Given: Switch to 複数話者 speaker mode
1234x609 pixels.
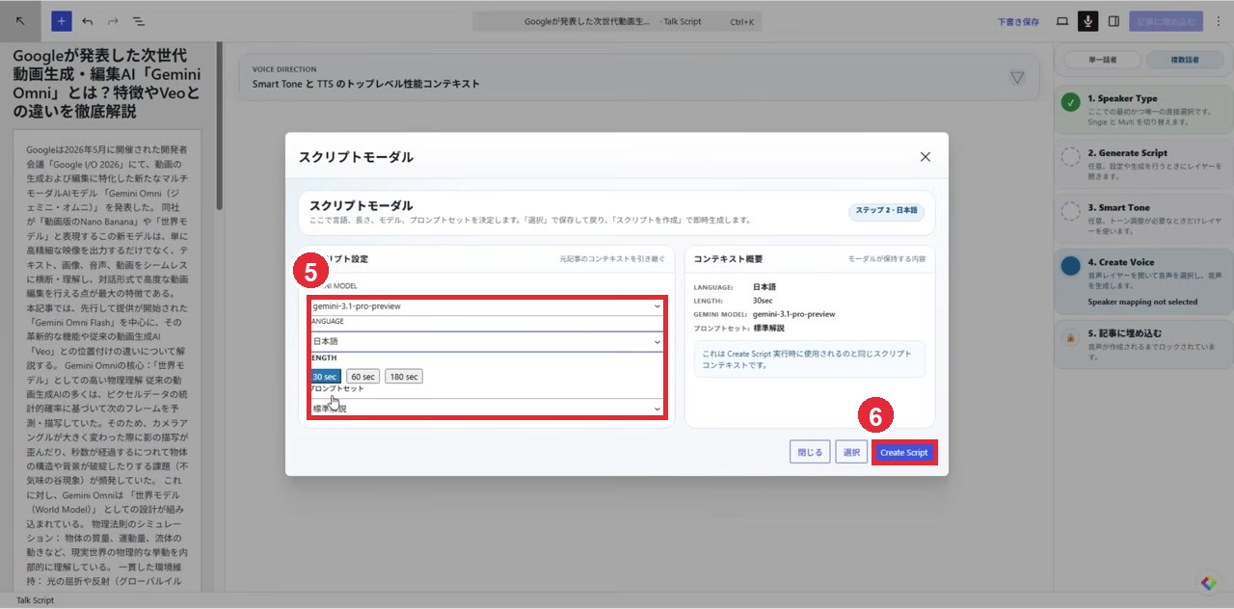Looking at the screenshot, I should pyautogui.click(x=1185, y=60).
